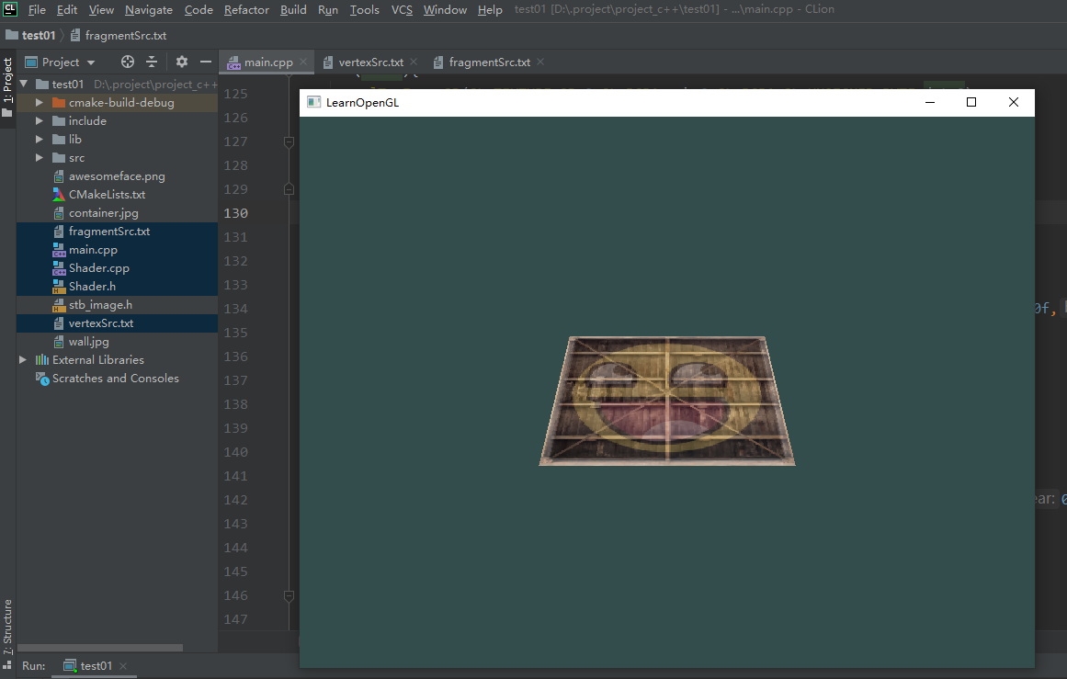Open the Navigate menu
Image resolution: width=1067 pixels, height=679 pixels.
(148, 9)
